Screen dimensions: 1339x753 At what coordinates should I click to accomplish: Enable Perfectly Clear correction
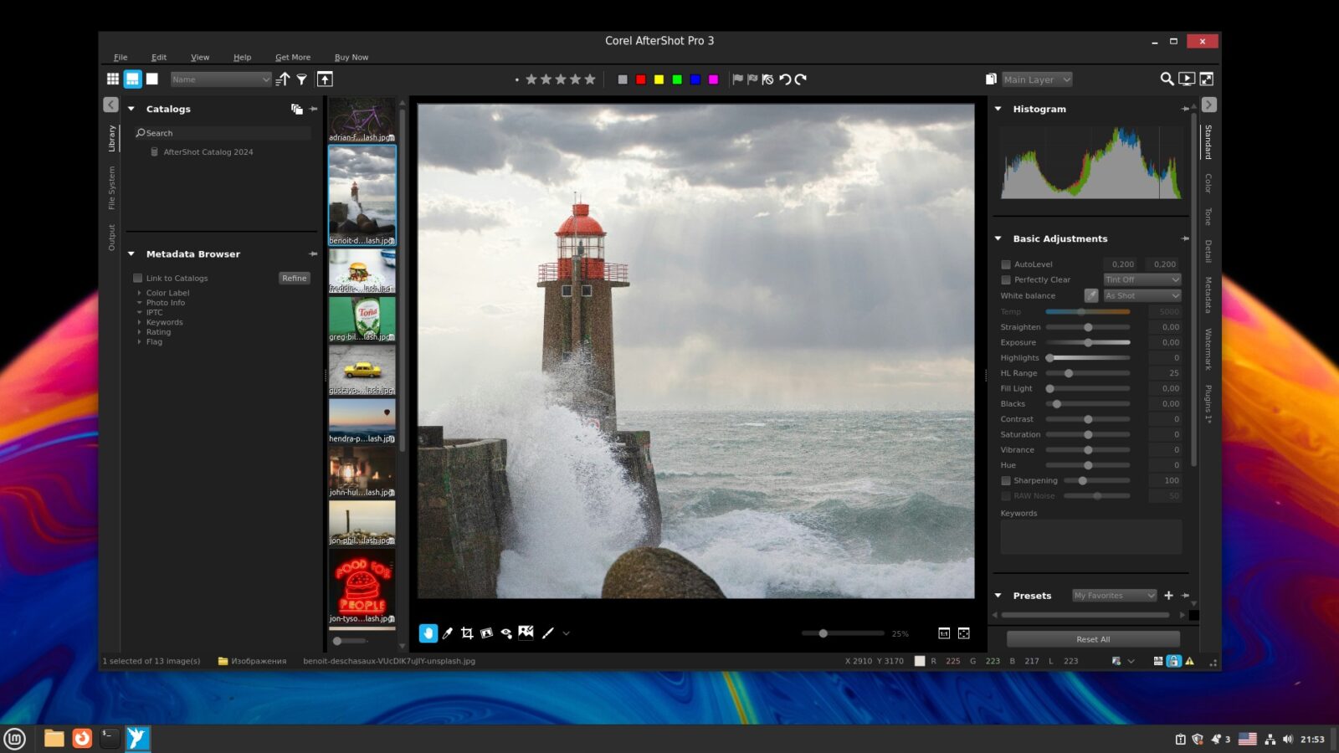pos(1006,279)
